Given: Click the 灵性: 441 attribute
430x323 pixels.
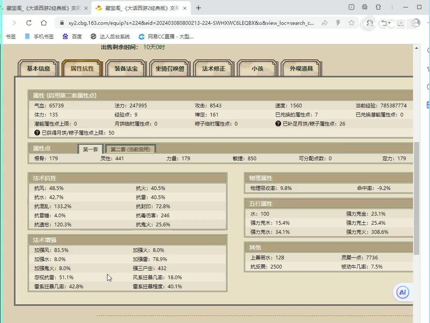Looking at the screenshot, I should click(x=112, y=158).
